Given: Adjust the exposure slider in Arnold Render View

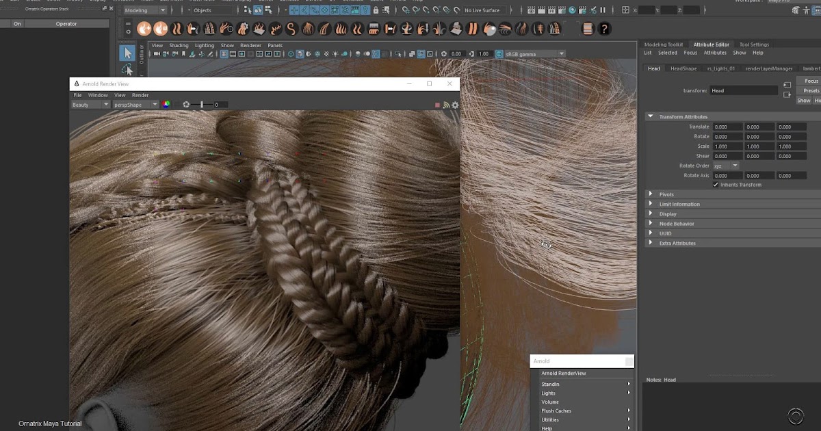Looking at the screenshot, I should (x=203, y=105).
